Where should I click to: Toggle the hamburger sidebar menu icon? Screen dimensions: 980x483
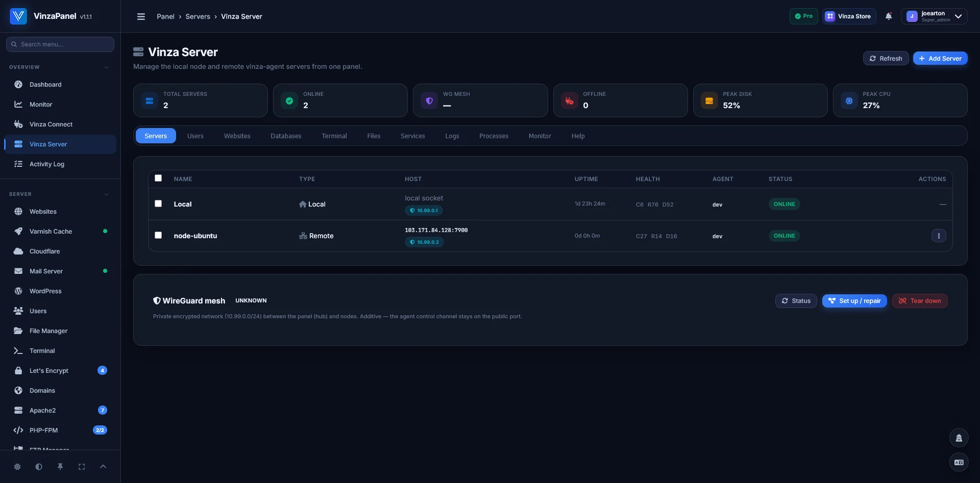tap(141, 16)
